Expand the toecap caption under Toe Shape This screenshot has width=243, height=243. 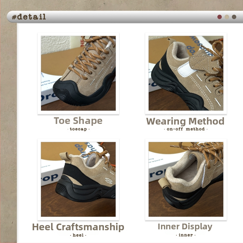[78, 129]
